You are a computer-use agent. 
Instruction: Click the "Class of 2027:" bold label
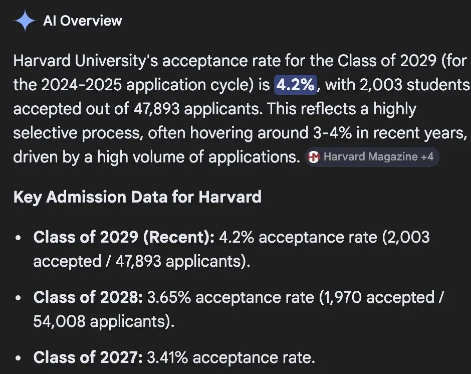click(88, 357)
